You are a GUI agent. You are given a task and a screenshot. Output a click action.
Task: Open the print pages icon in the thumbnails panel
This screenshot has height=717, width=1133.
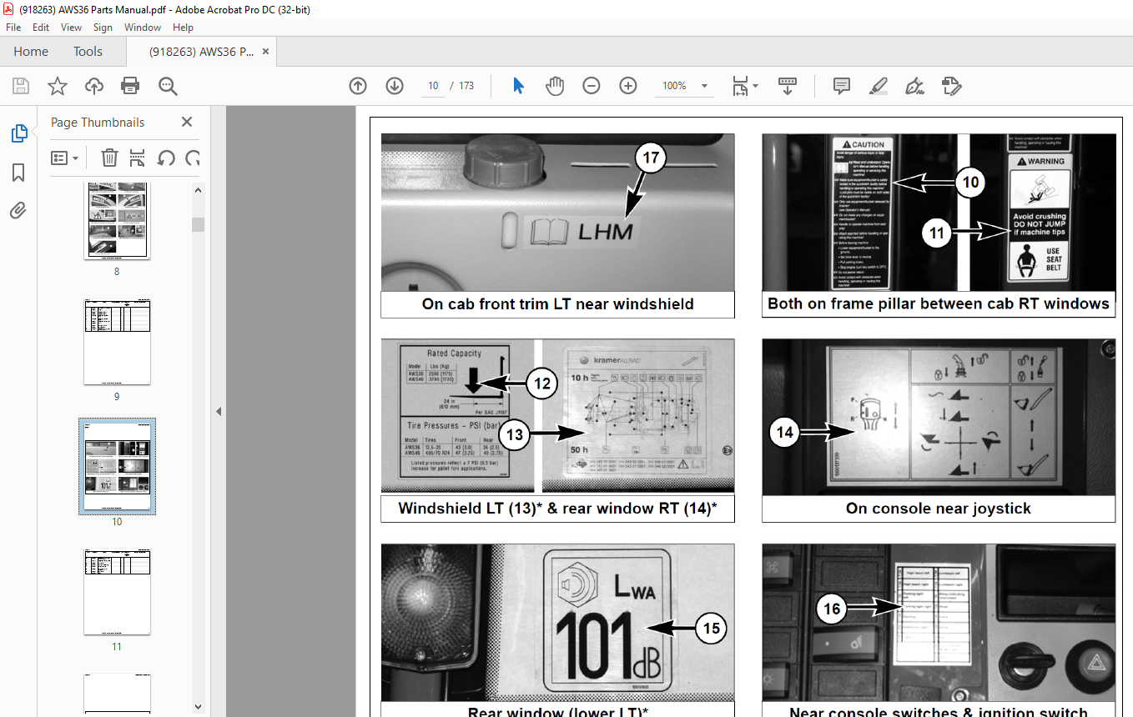tap(138, 158)
